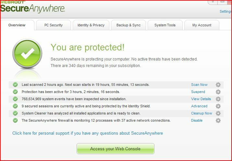Switch to the Overview tab

(17, 25)
